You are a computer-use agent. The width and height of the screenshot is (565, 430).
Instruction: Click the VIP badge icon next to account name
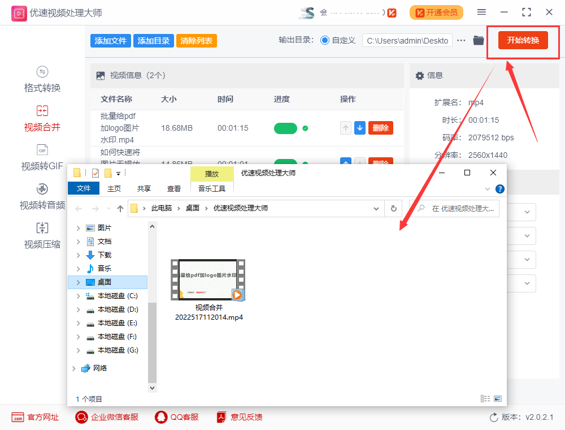pyautogui.click(x=392, y=13)
